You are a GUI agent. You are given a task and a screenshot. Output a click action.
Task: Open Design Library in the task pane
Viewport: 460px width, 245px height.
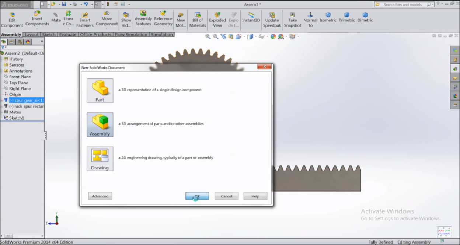click(x=455, y=69)
